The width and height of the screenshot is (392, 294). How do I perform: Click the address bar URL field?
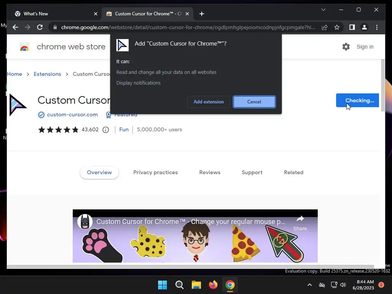(188, 27)
